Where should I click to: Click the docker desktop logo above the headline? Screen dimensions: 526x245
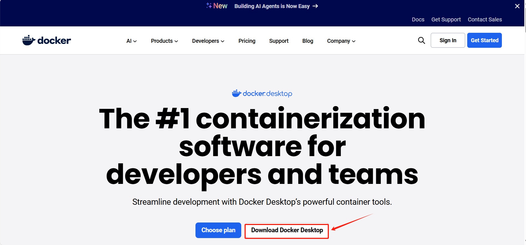click(x=262, y=94)
